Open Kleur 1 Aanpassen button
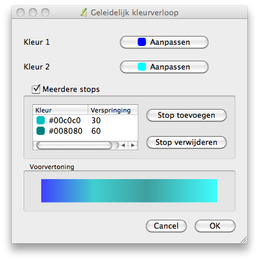 point(164,42)
